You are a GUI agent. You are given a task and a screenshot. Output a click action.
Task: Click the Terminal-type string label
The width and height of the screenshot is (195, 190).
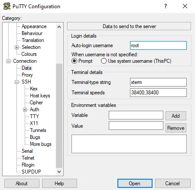91,82
